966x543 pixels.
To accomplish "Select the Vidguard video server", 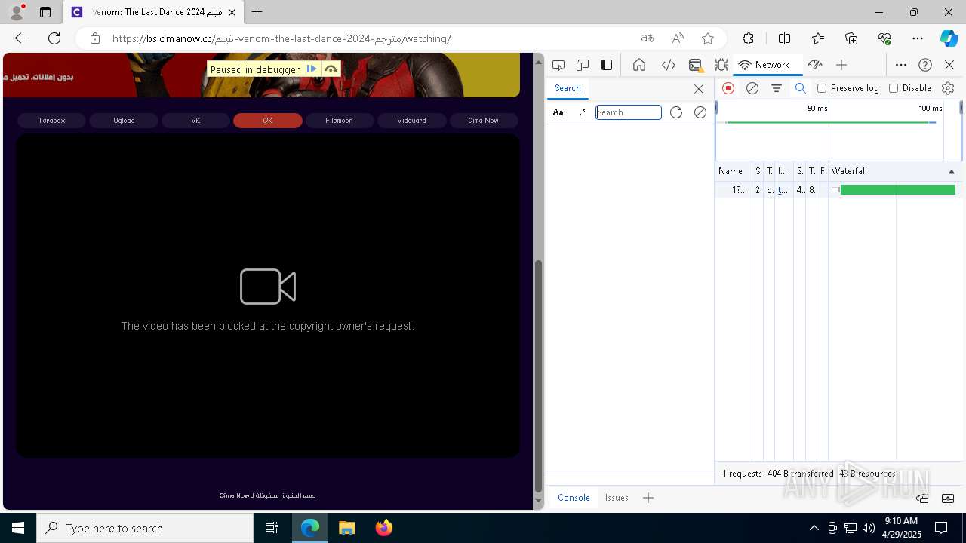I will 411,121.
